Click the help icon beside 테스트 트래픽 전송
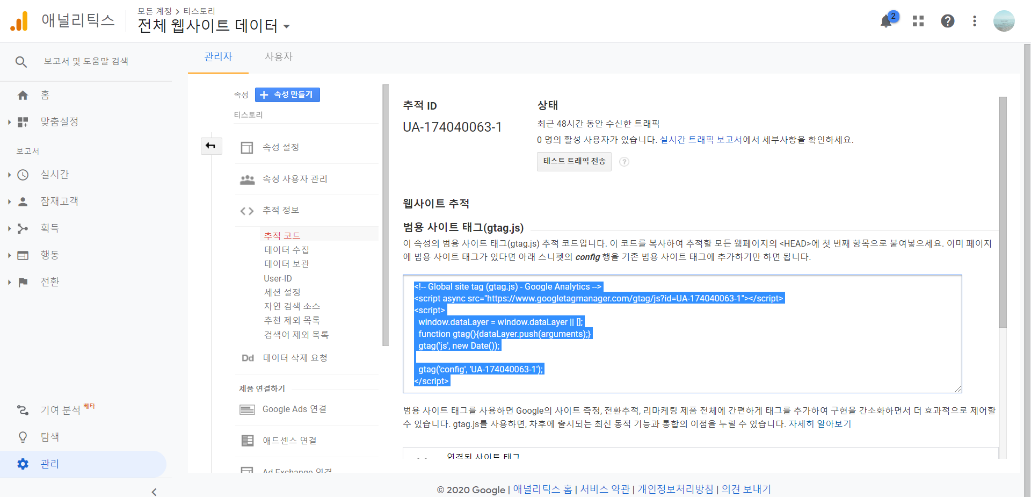Screen dimensions: 1031x497 point(624,162)
